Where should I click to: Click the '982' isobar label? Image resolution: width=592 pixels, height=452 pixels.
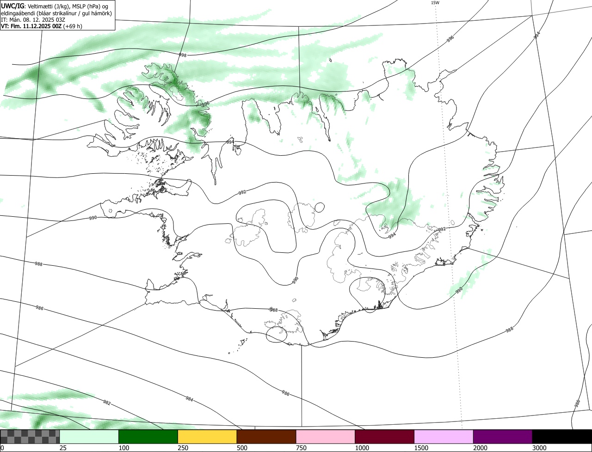pyautogui.click(x=107, y=403)
